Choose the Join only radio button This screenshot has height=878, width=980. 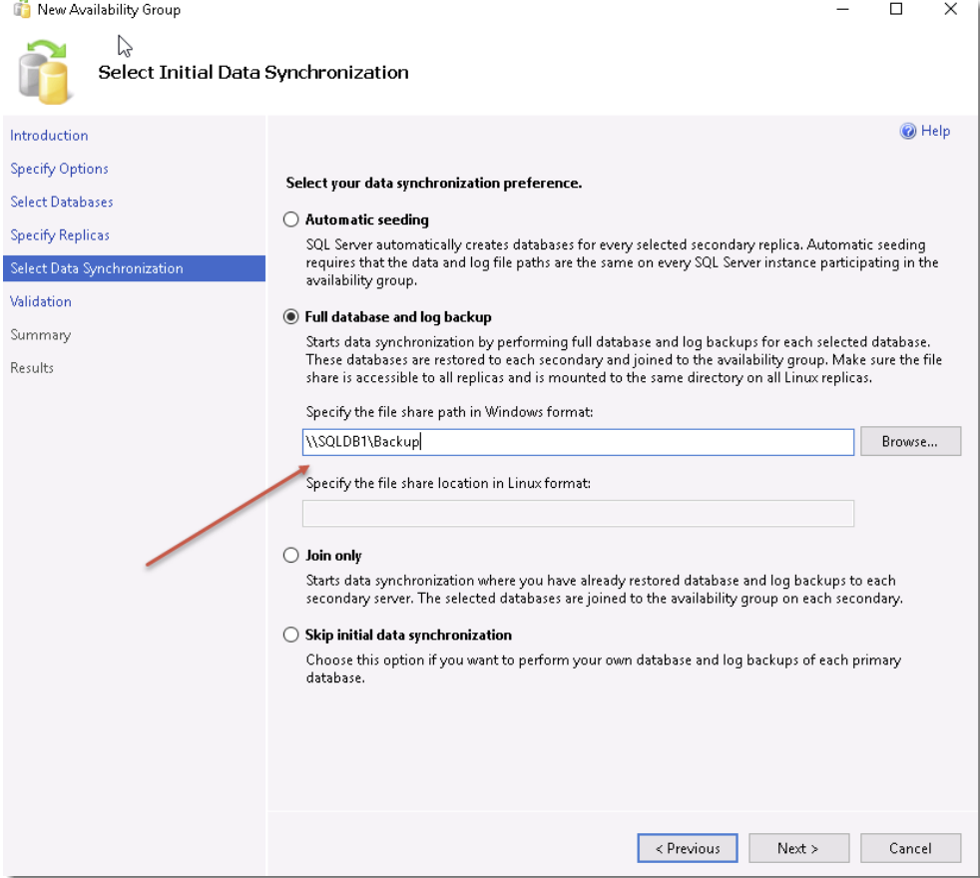[x=290, y=556]
